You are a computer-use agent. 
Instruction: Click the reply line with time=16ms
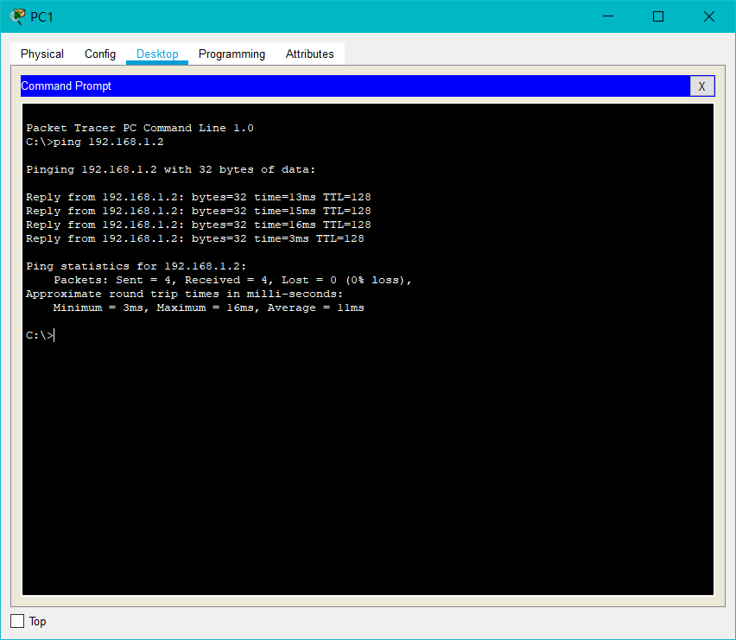[x=199, y=225]
